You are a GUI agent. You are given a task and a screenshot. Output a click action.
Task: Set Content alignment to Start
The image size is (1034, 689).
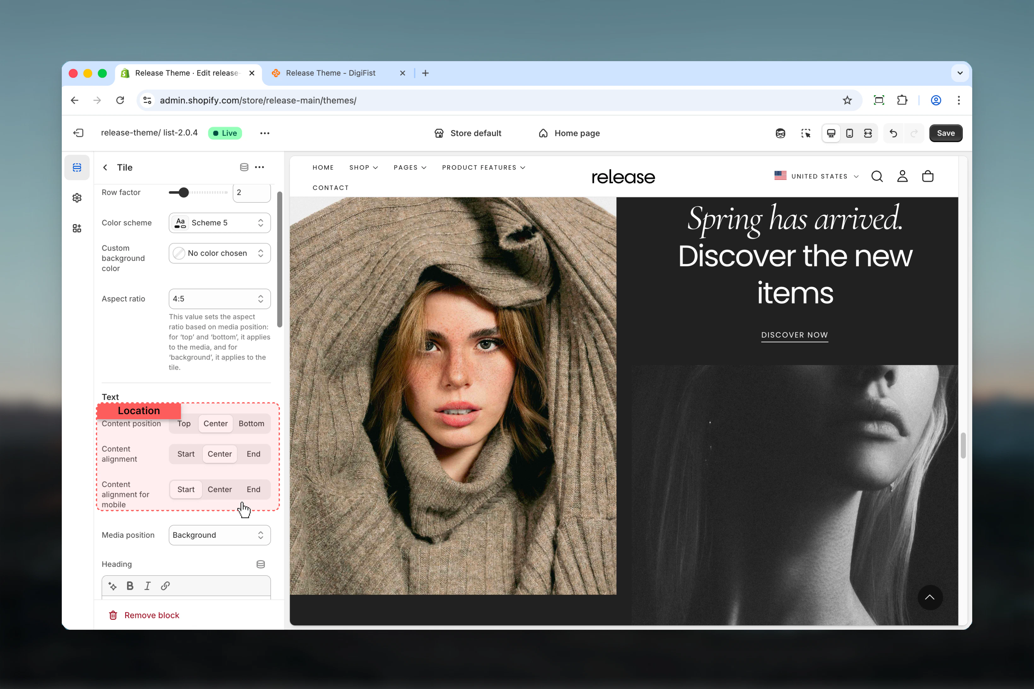click(x=186, y=454)
